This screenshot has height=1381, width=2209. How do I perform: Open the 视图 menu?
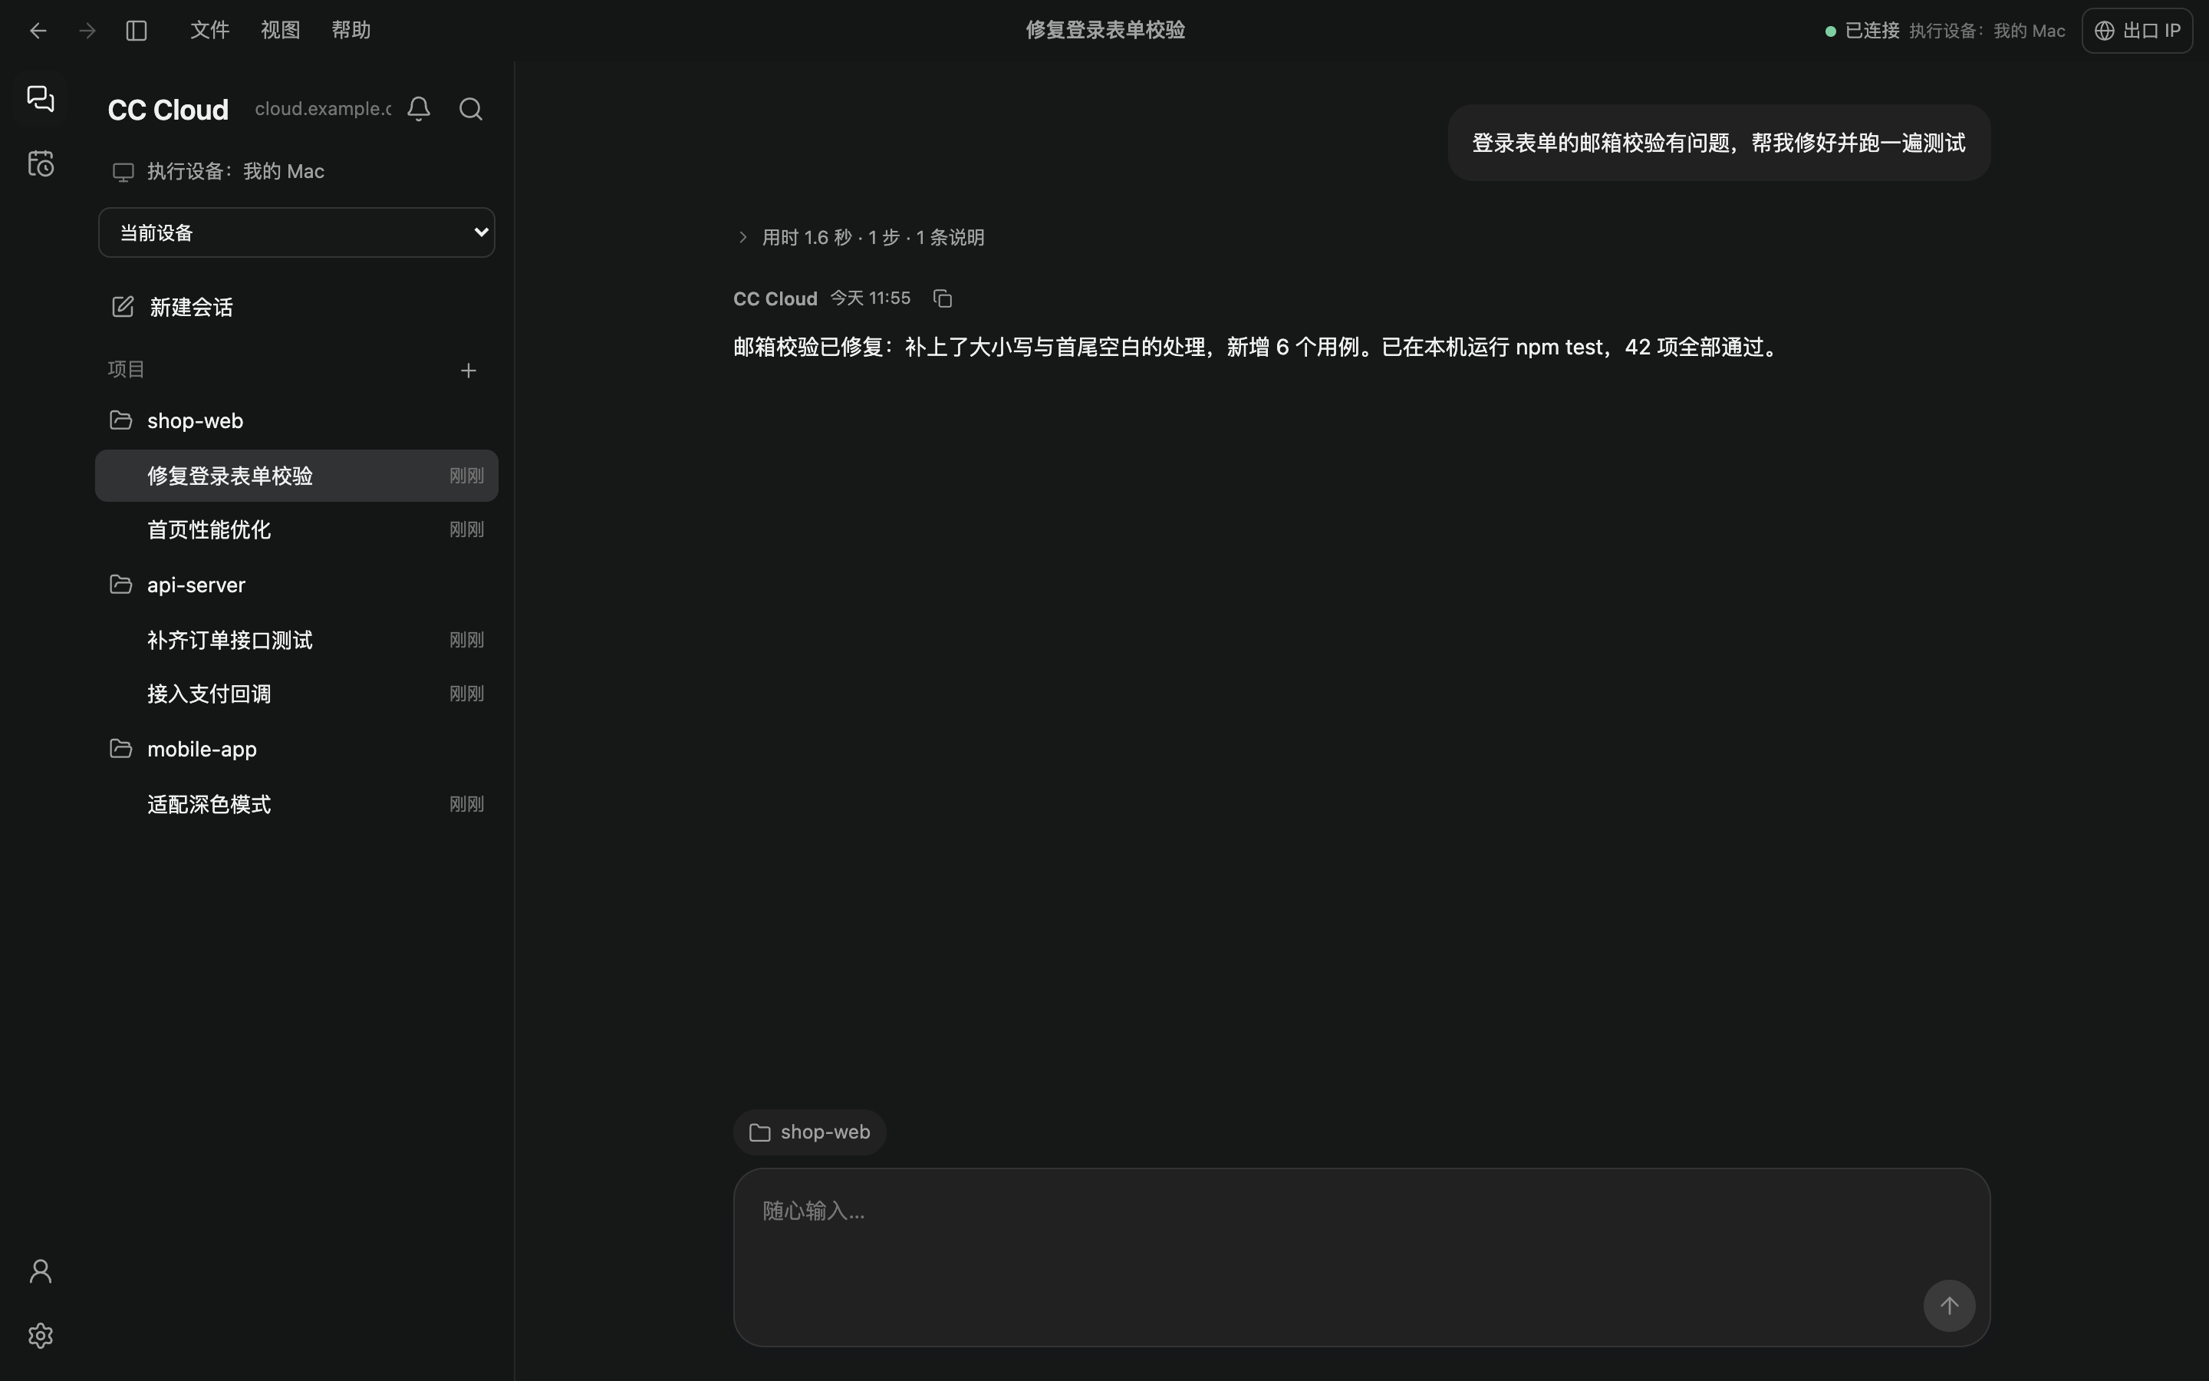click(x=280, y=30)
